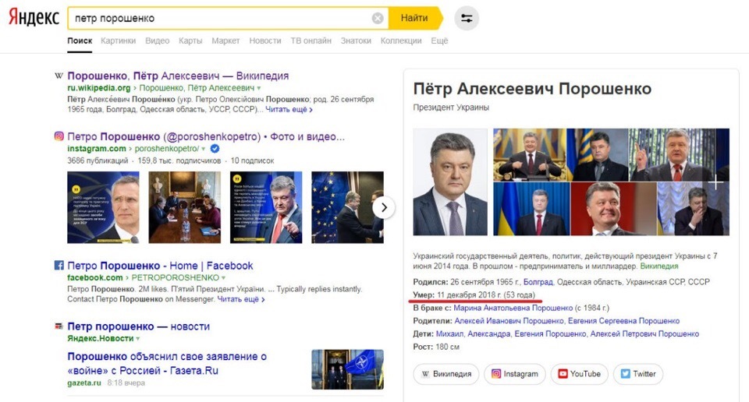
Task: Click the main portrait photo in info card
Action: [450, 182]
